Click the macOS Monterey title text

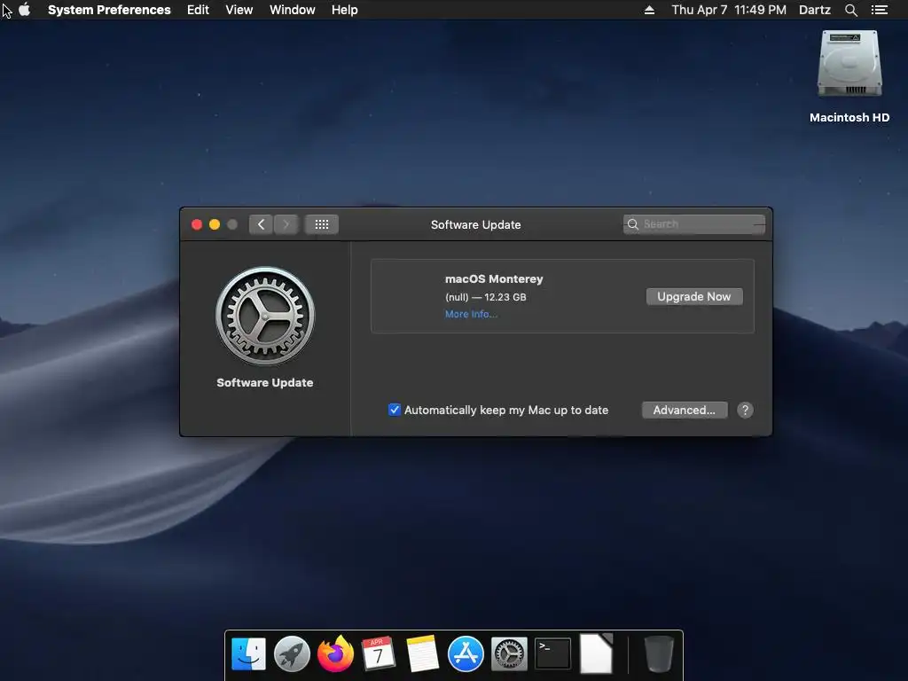tap(494, 279)
